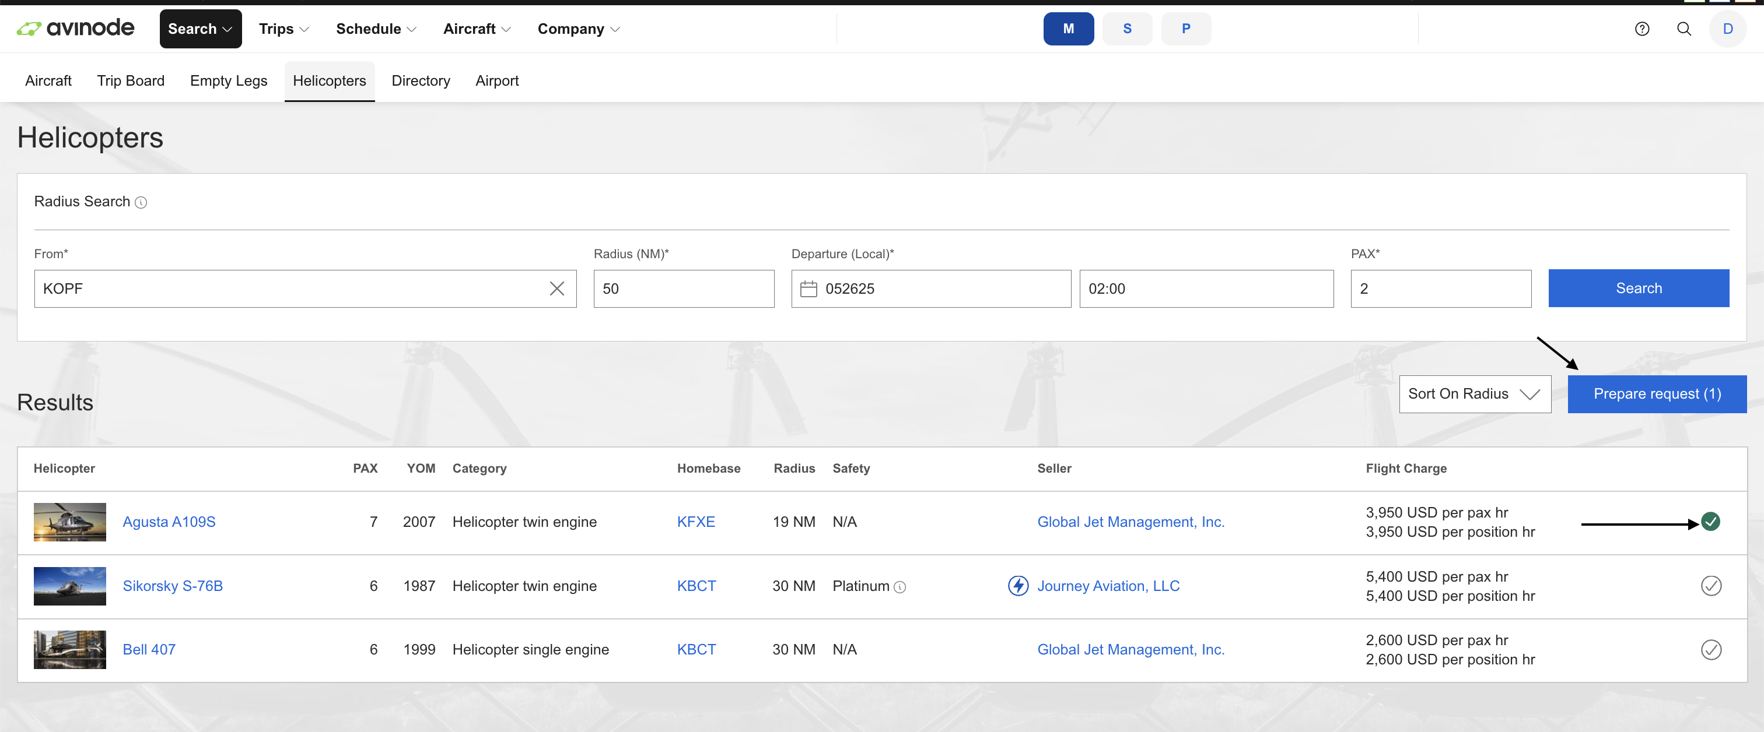Click Platinum safety info icon

click(x=900, y=587)
